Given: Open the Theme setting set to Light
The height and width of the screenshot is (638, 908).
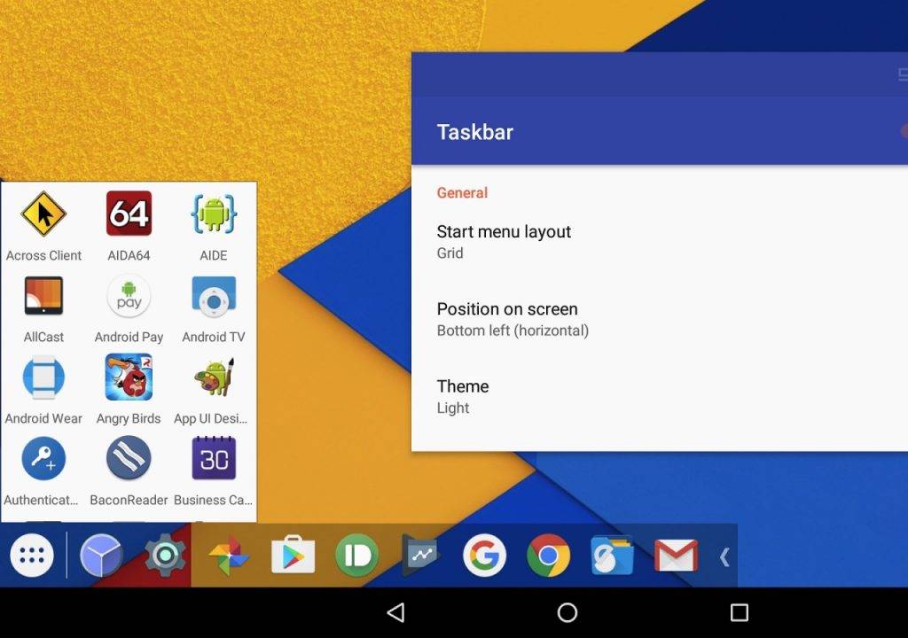Looking at the screenshot, I should click(x=462, y=395).
